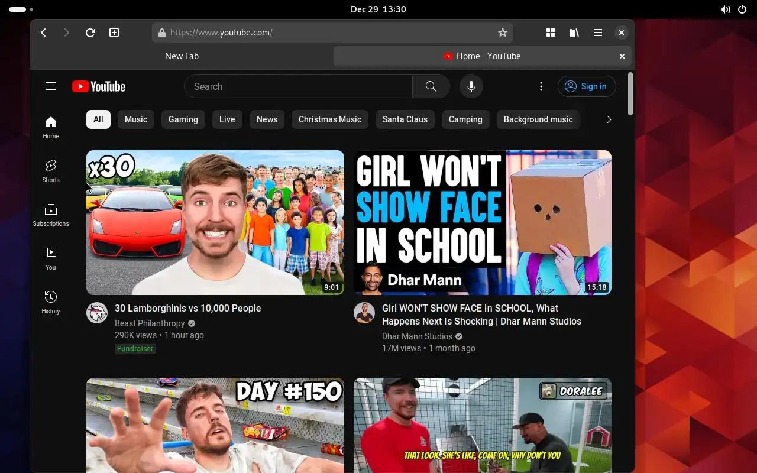
Task: Click the system volume icon
Action: pyautogui.click(x=725, y=9)
